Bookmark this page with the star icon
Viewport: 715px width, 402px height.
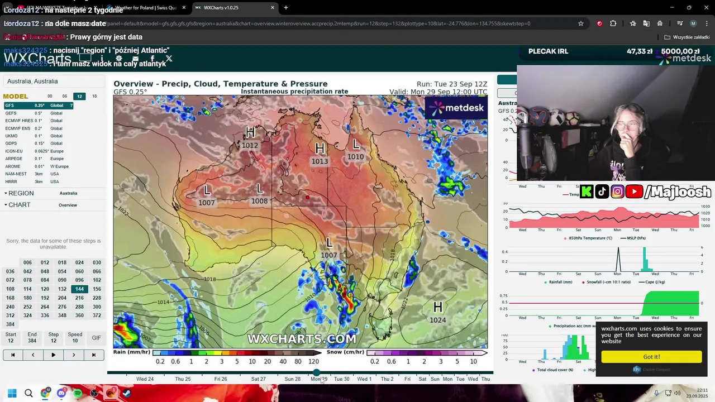(x=581, y=23)
